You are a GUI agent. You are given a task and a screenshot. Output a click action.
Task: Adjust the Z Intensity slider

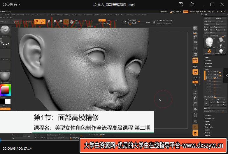[104, 23]
